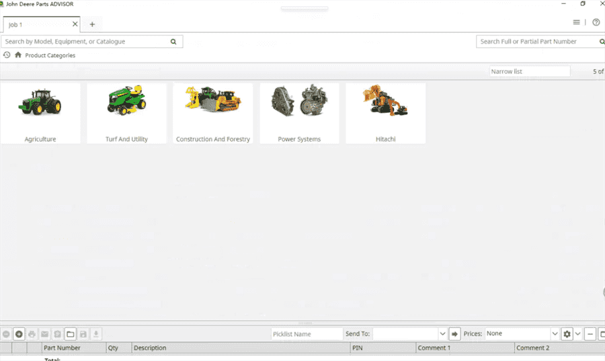Open Construction And Forestry category
The width and height of the screenshot is (605, 361).
point(213,114)
